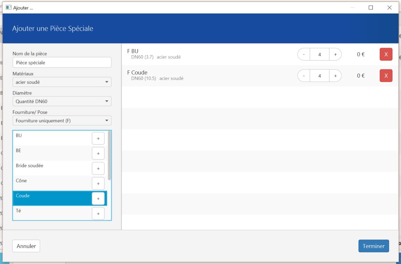Expand the Diamètre dropdown
Image resolution: width=401 pixels, height=264 pixels.
point(62,101)
